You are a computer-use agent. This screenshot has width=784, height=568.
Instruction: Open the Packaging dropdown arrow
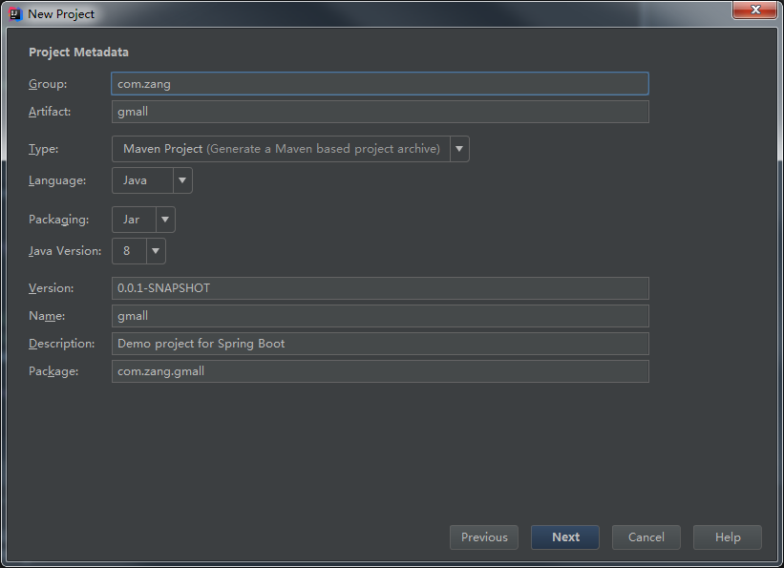tap(165, 220)
